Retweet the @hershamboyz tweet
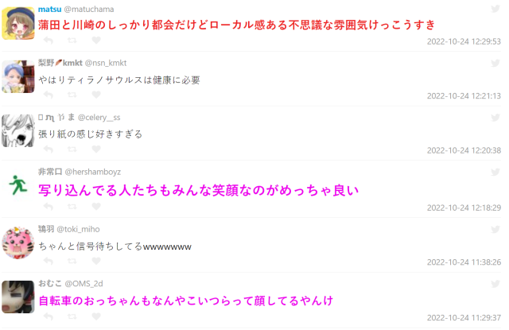 (72, 207)
